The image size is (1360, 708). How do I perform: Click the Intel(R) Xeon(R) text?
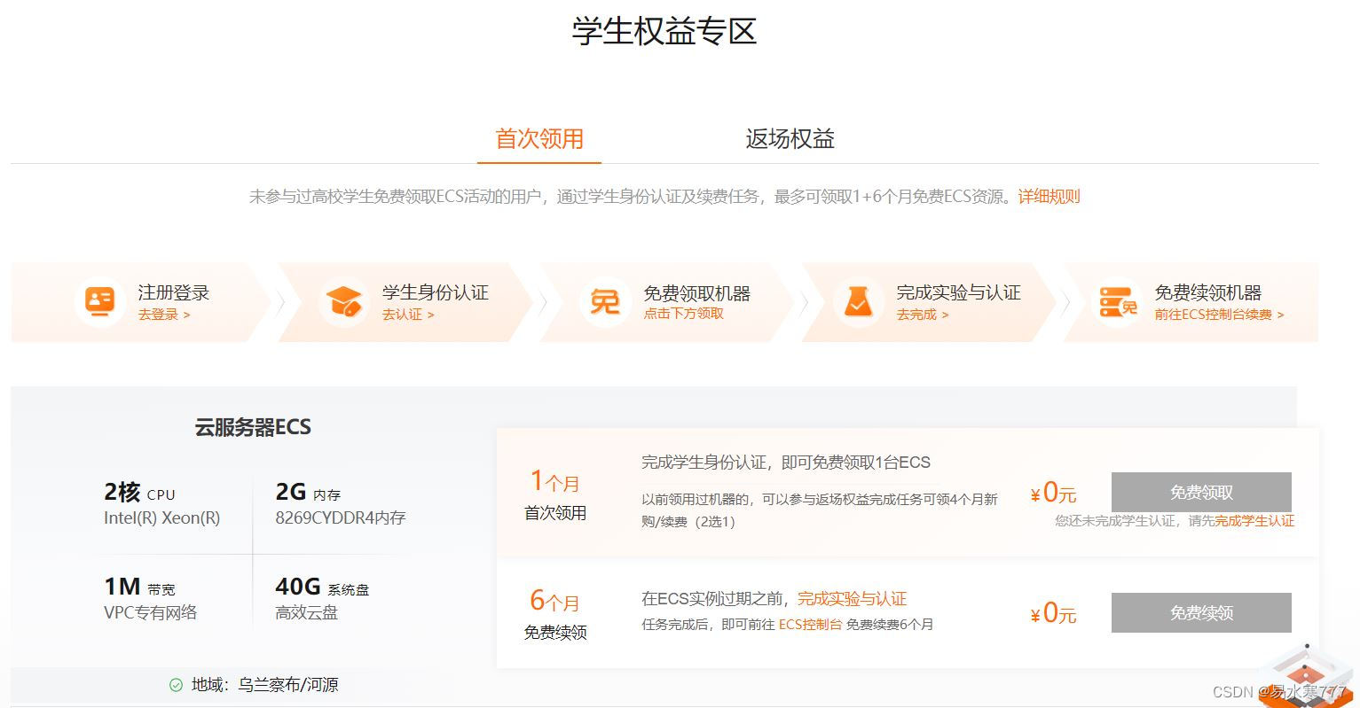pyautogui.click(x=161, y=518)
